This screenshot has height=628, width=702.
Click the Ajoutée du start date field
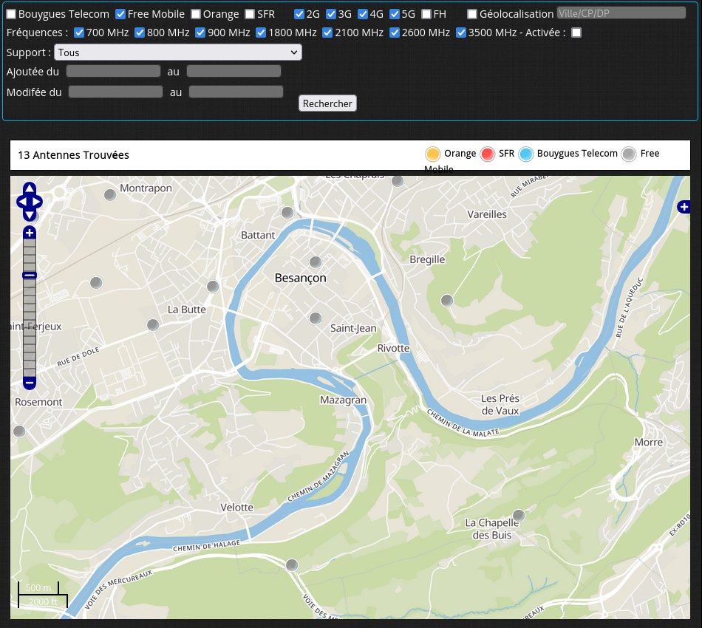click(x=113, y=71)
